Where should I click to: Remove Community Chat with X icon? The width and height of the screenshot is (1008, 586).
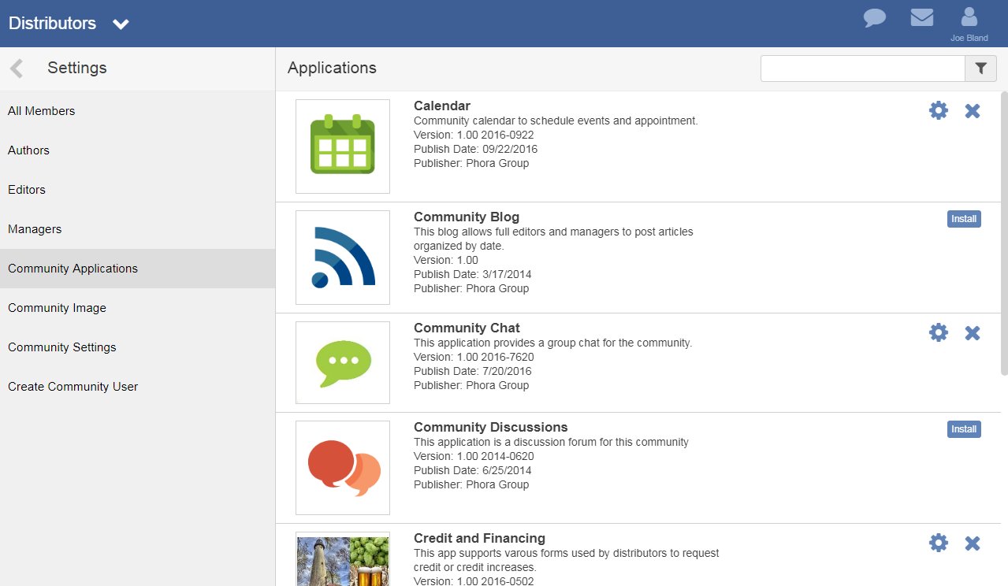973,333
